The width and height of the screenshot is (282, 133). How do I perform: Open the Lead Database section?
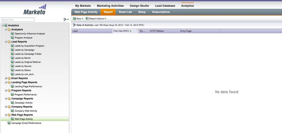click(x=165, y=6)
